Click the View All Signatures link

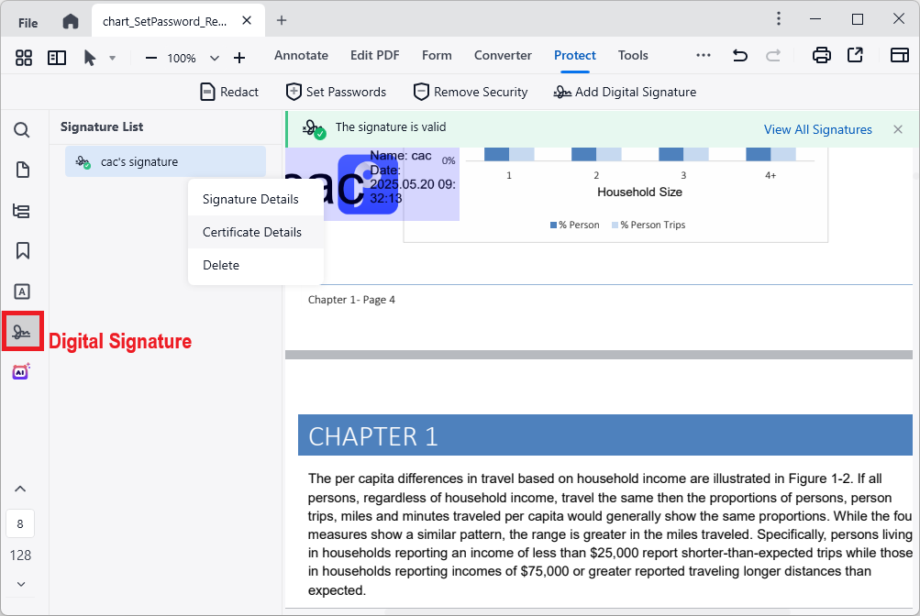(817, 129)
